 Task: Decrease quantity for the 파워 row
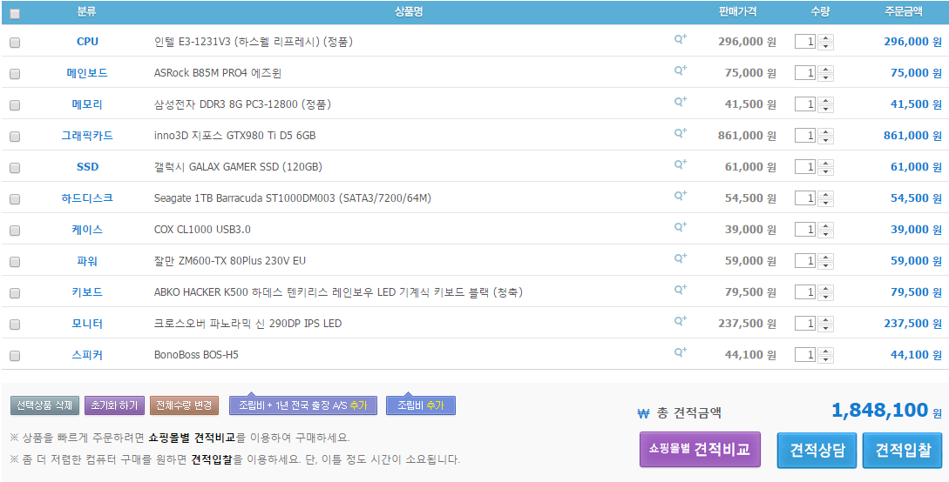coord(825,265)
